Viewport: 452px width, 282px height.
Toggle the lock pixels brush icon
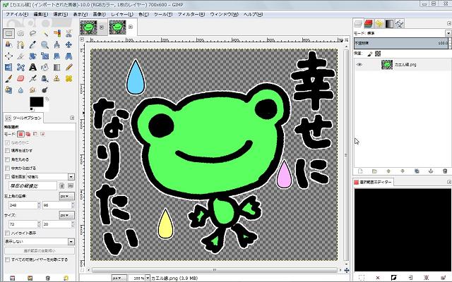coord(370,54)
